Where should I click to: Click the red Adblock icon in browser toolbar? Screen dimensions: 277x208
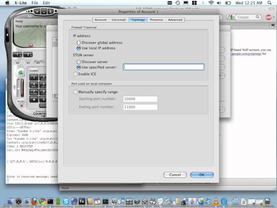click(x=269, y=17)
